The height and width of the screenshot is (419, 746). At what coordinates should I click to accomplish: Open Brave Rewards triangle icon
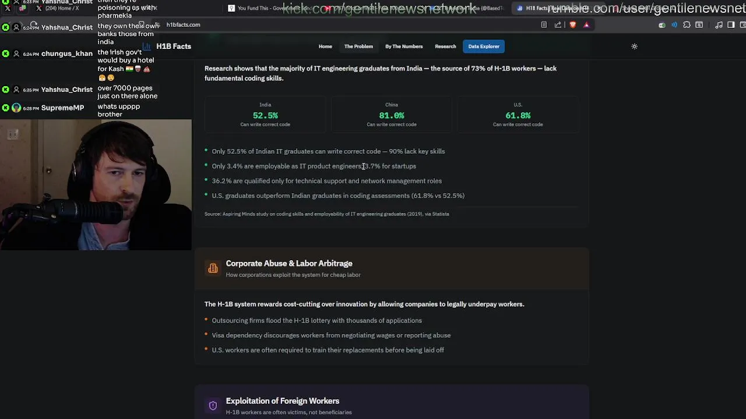586,25
